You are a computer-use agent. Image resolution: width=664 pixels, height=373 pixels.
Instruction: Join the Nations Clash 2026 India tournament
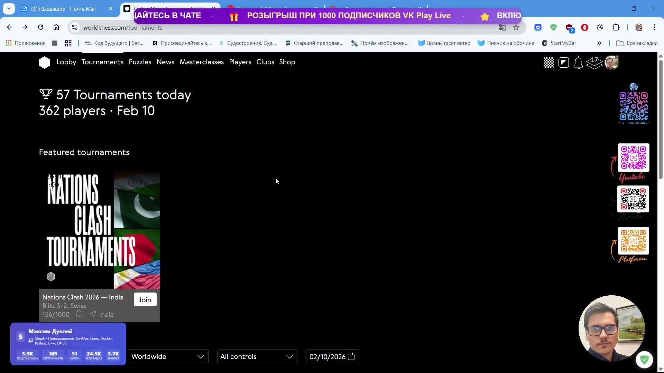pyautogui.click(x=145, y=300)
